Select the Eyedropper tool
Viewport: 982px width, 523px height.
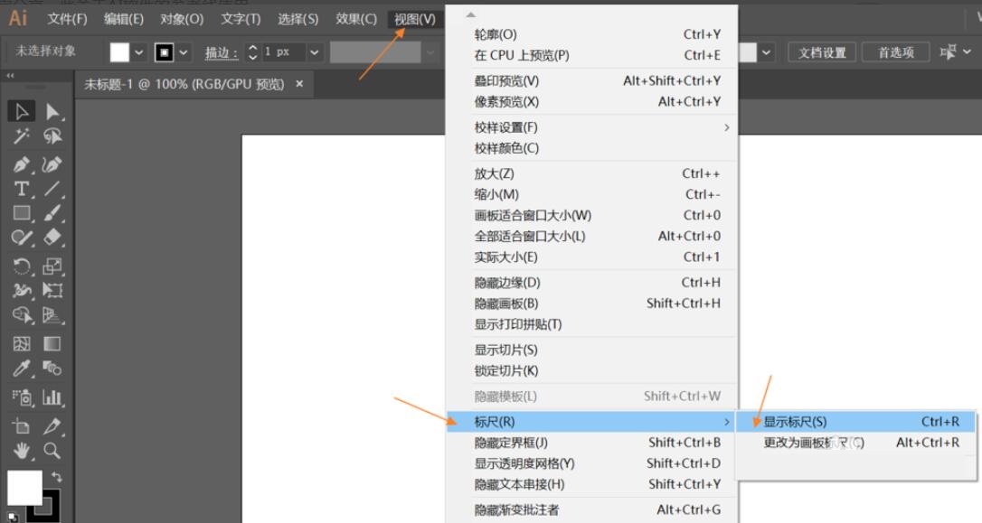tap(22, 368)
